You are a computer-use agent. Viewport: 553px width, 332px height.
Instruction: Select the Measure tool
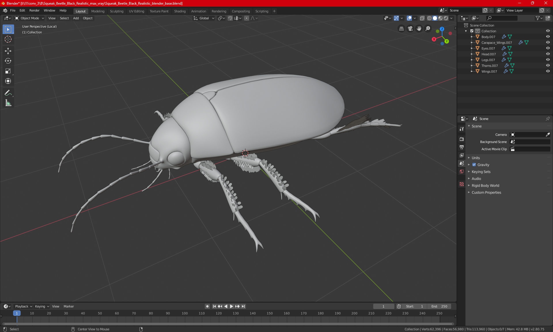[x=8, y=103]
